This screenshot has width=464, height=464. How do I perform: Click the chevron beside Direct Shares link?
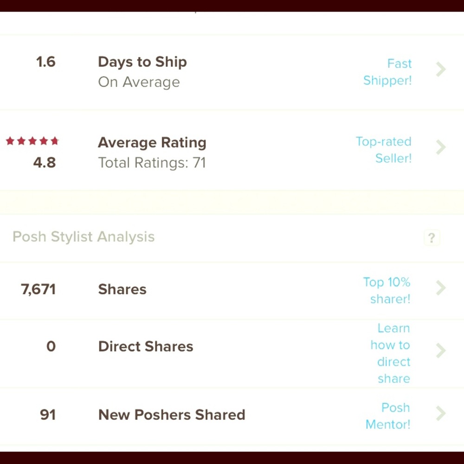(x=441, y=351)
